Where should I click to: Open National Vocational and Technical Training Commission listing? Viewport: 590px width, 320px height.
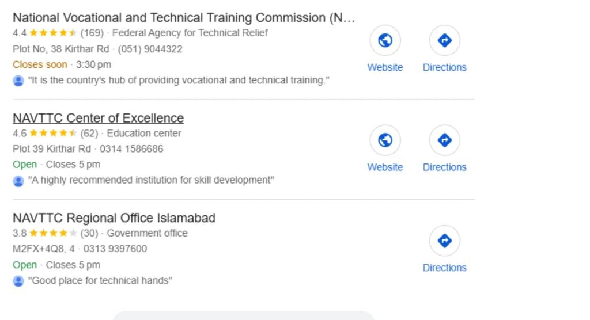pos(184,18)
